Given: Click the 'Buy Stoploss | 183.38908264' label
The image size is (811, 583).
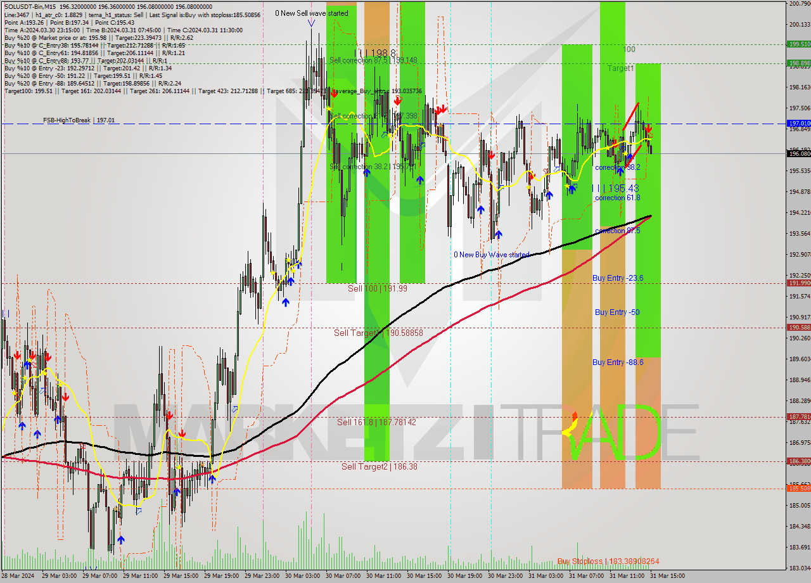Looking at the screenshot, I should click(x=608, y=561).
